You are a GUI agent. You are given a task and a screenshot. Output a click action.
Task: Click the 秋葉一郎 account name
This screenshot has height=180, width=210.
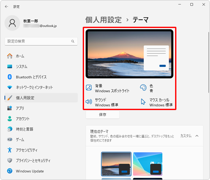31,21
